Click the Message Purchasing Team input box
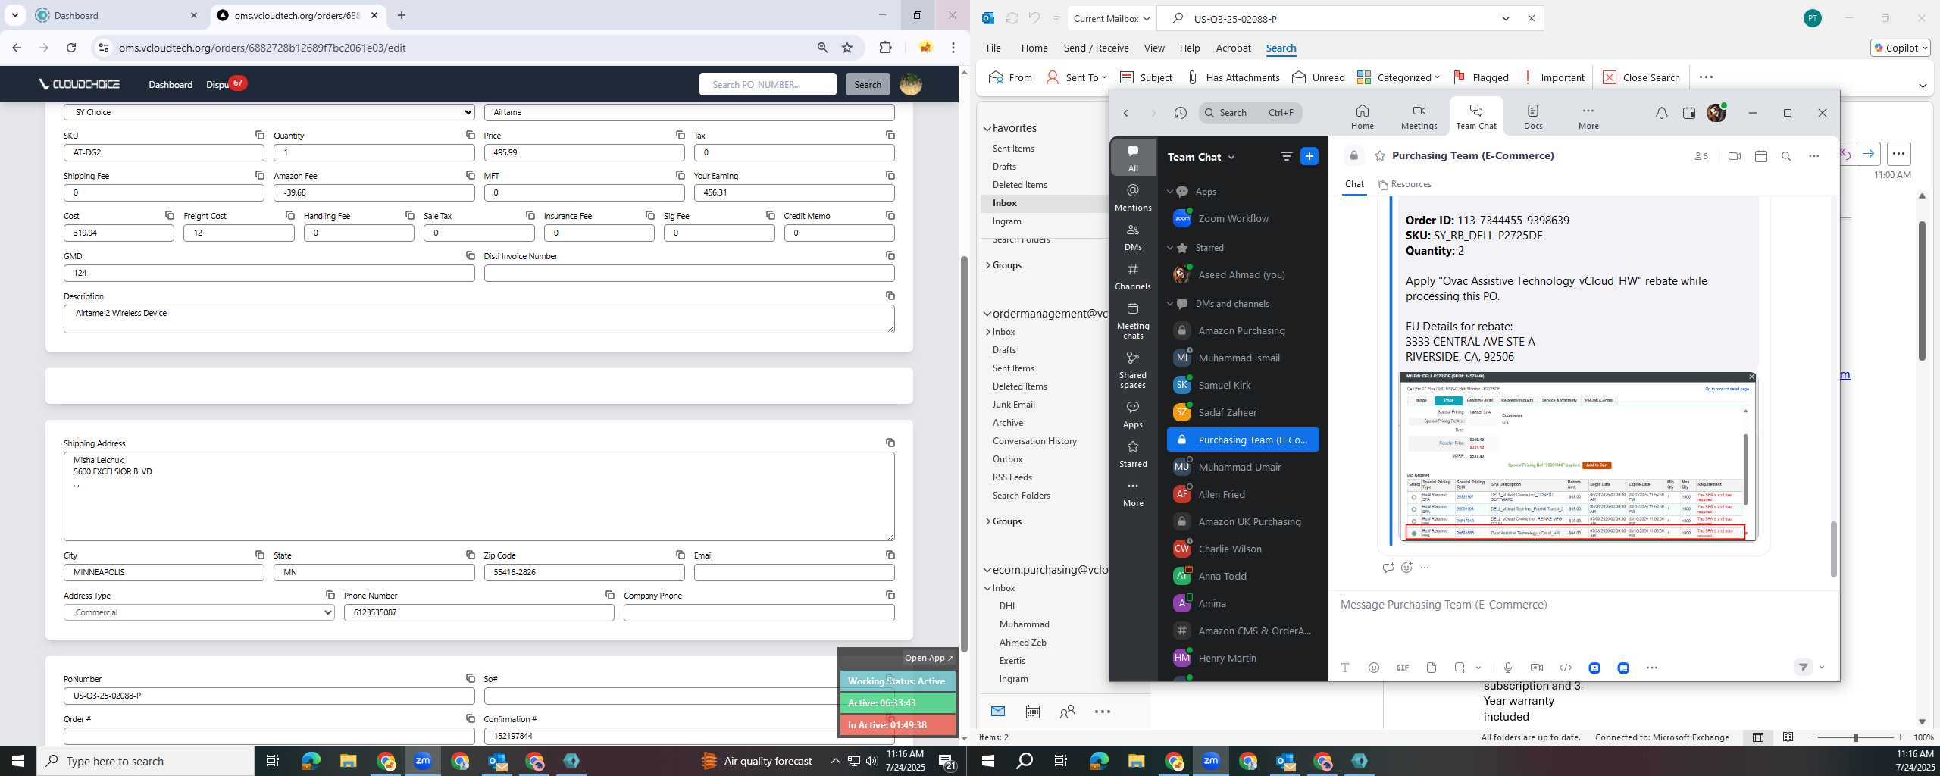Screen dimensions: 1940x776 (1584, 605)
